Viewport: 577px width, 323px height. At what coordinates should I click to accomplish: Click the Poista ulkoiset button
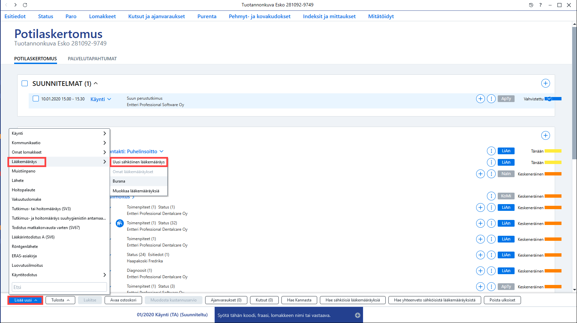pyautogui.click(x=502, y=300)
